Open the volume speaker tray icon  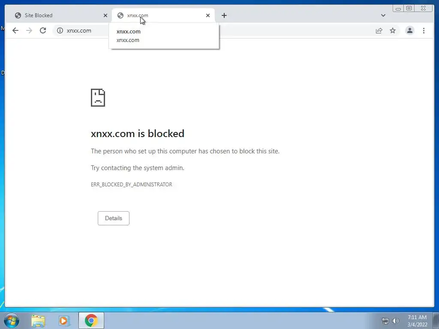click(x=396, y=321)
